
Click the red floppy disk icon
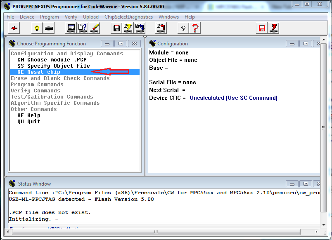coord(262,28)
